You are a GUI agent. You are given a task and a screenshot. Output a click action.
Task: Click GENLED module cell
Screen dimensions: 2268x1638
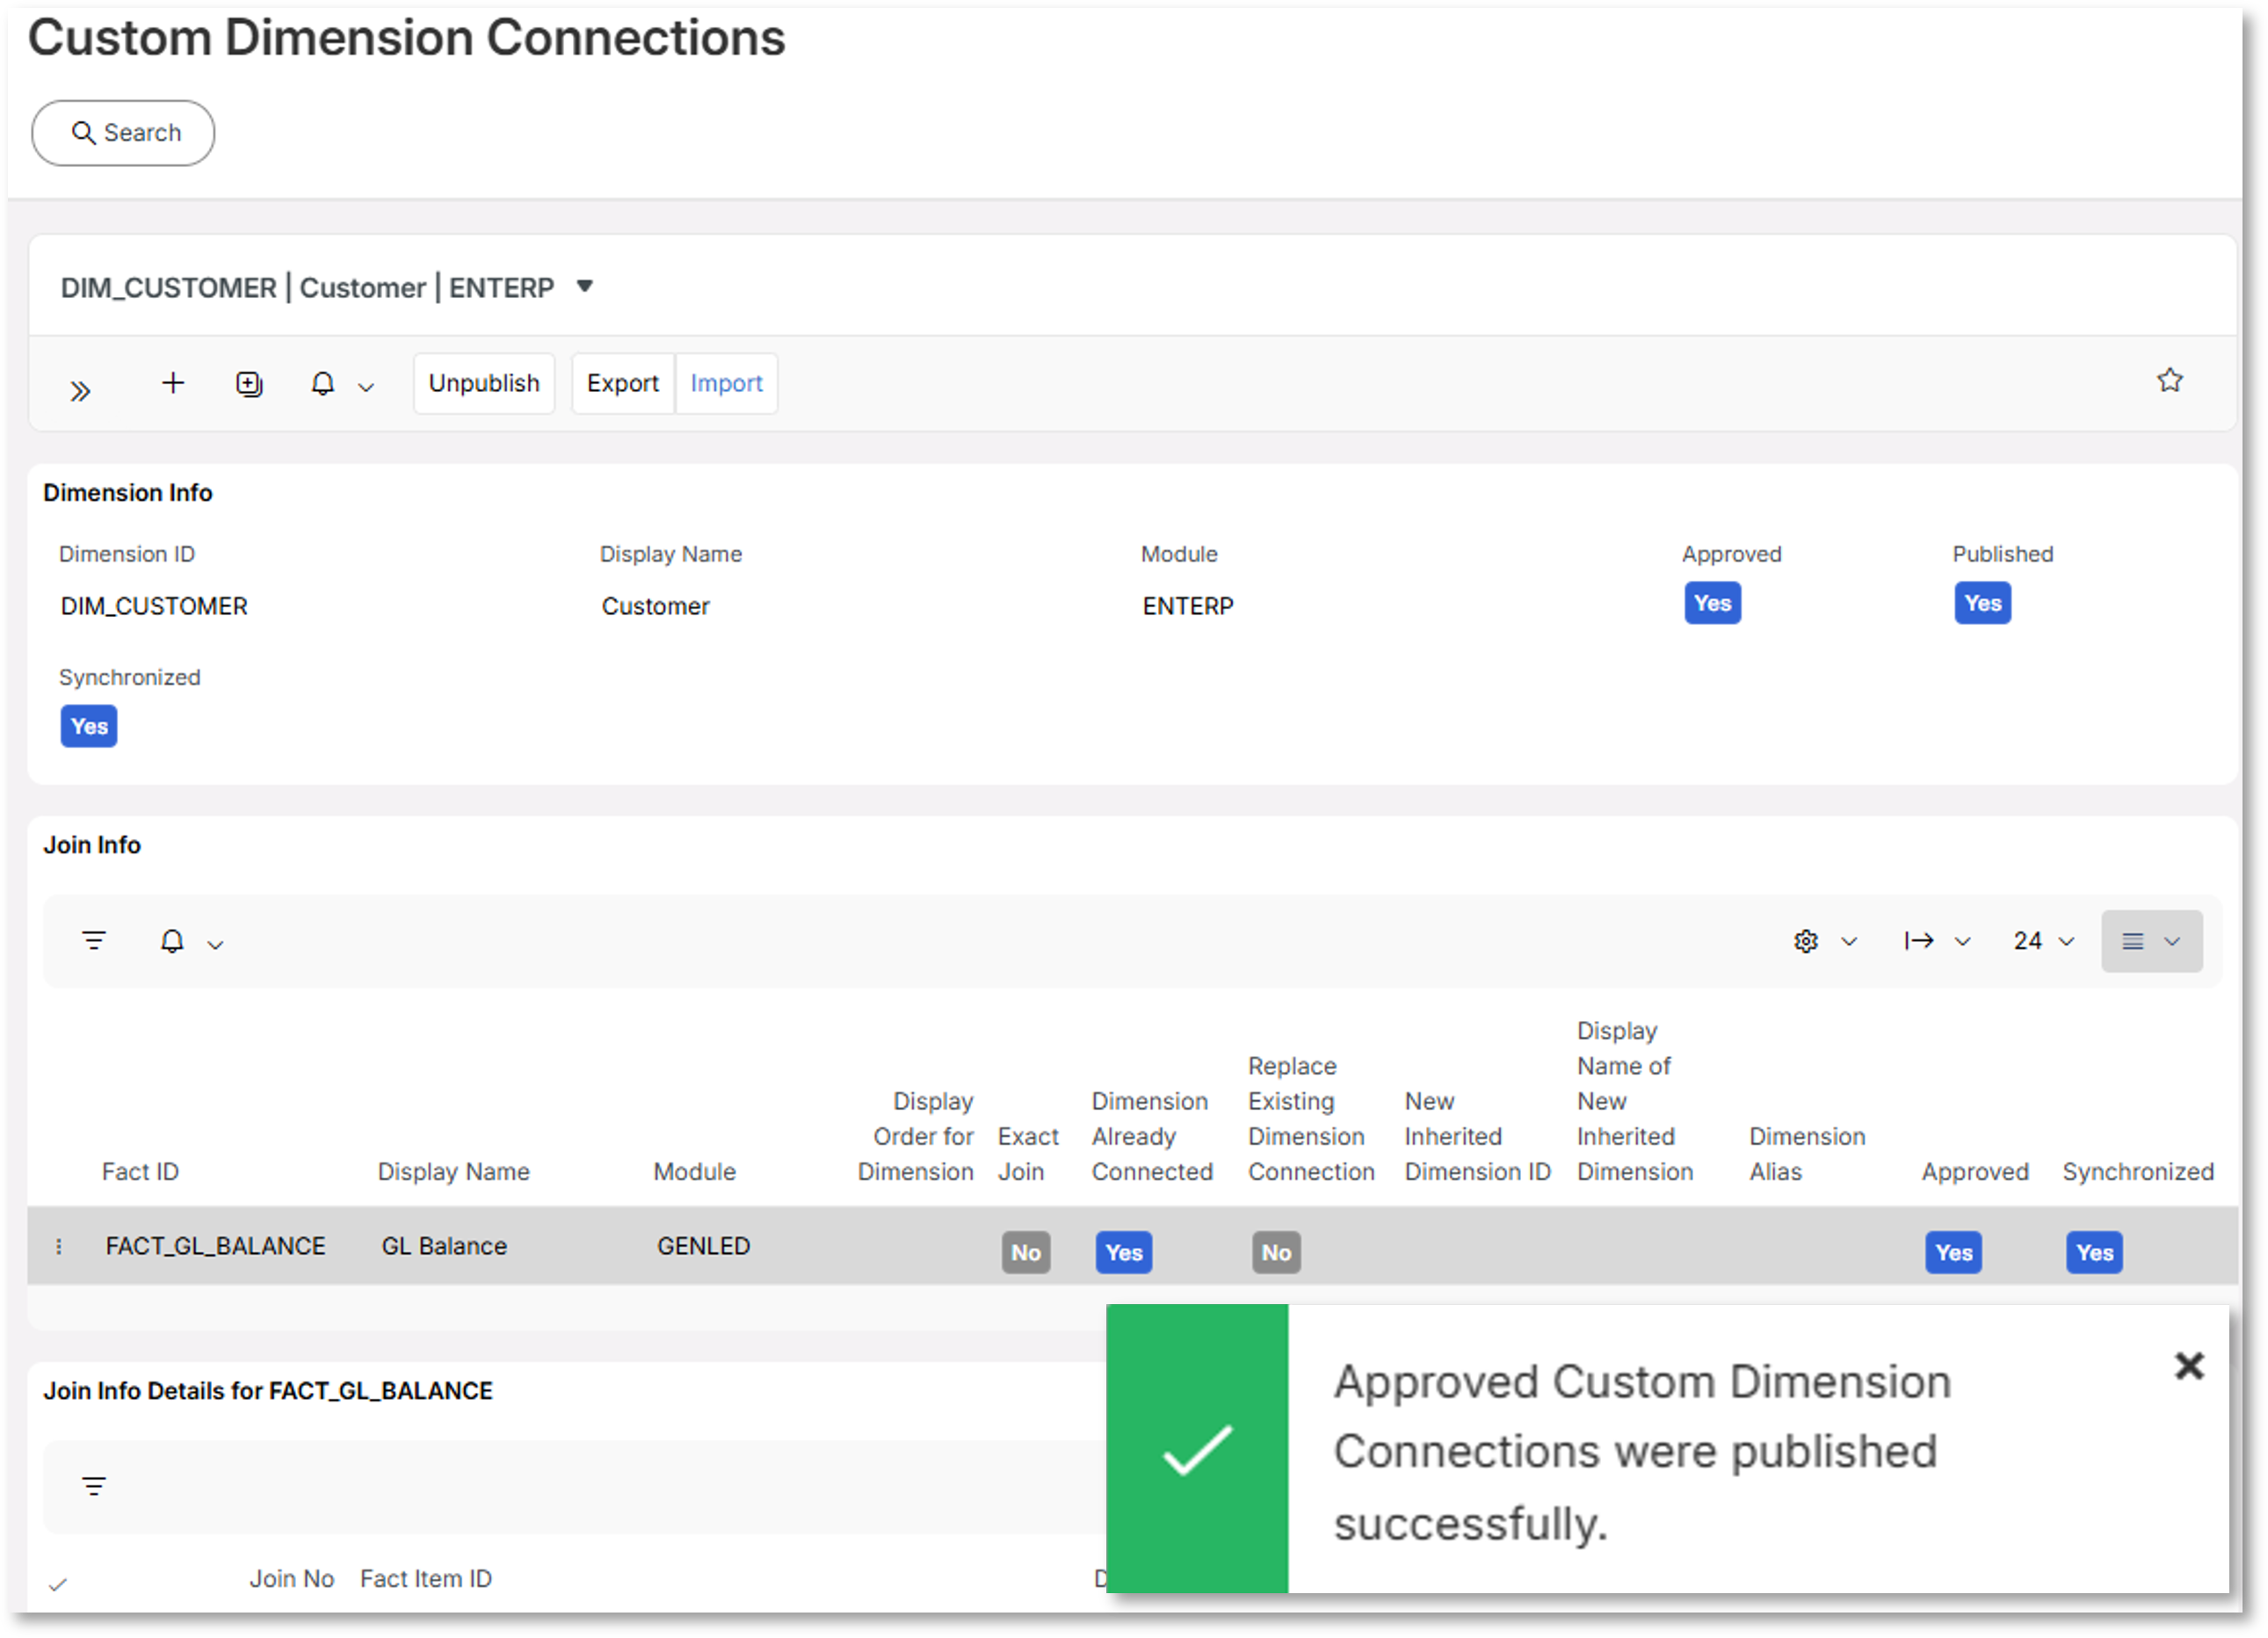pos(703,1246)
